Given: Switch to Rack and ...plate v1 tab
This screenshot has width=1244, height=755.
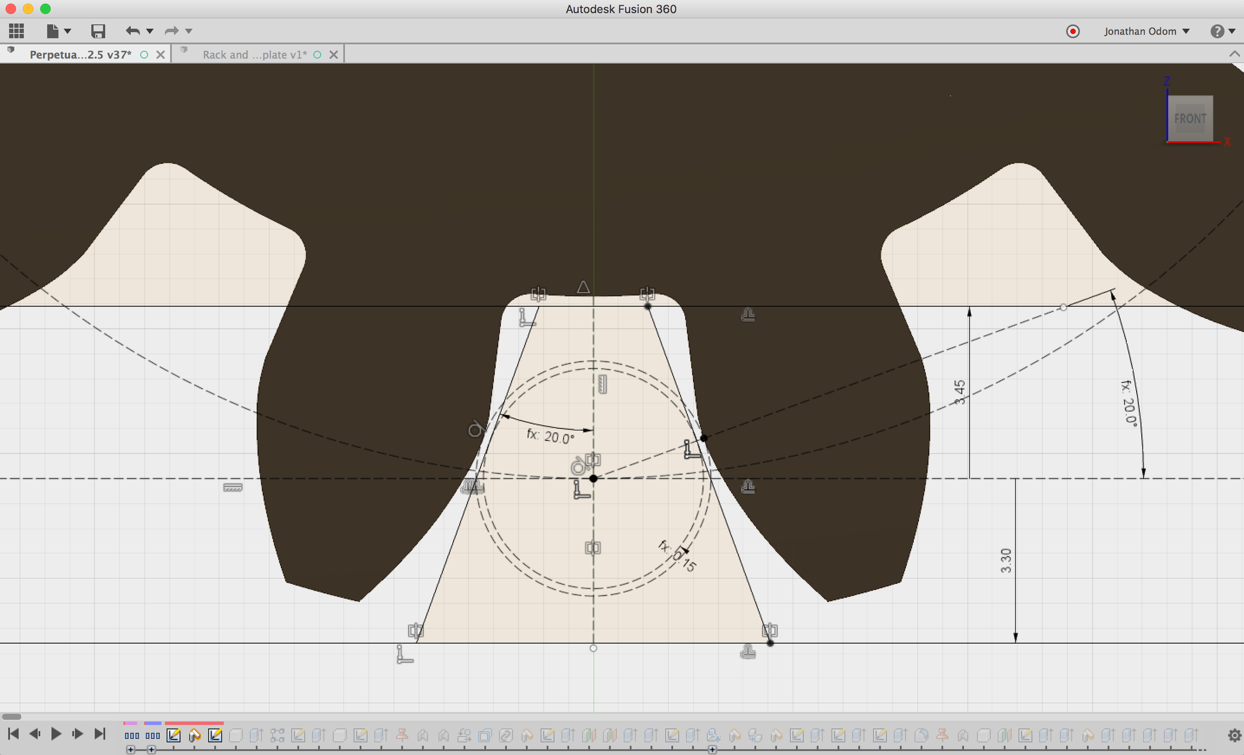Looking at the screenshot, I should click(x=254, y=54).
